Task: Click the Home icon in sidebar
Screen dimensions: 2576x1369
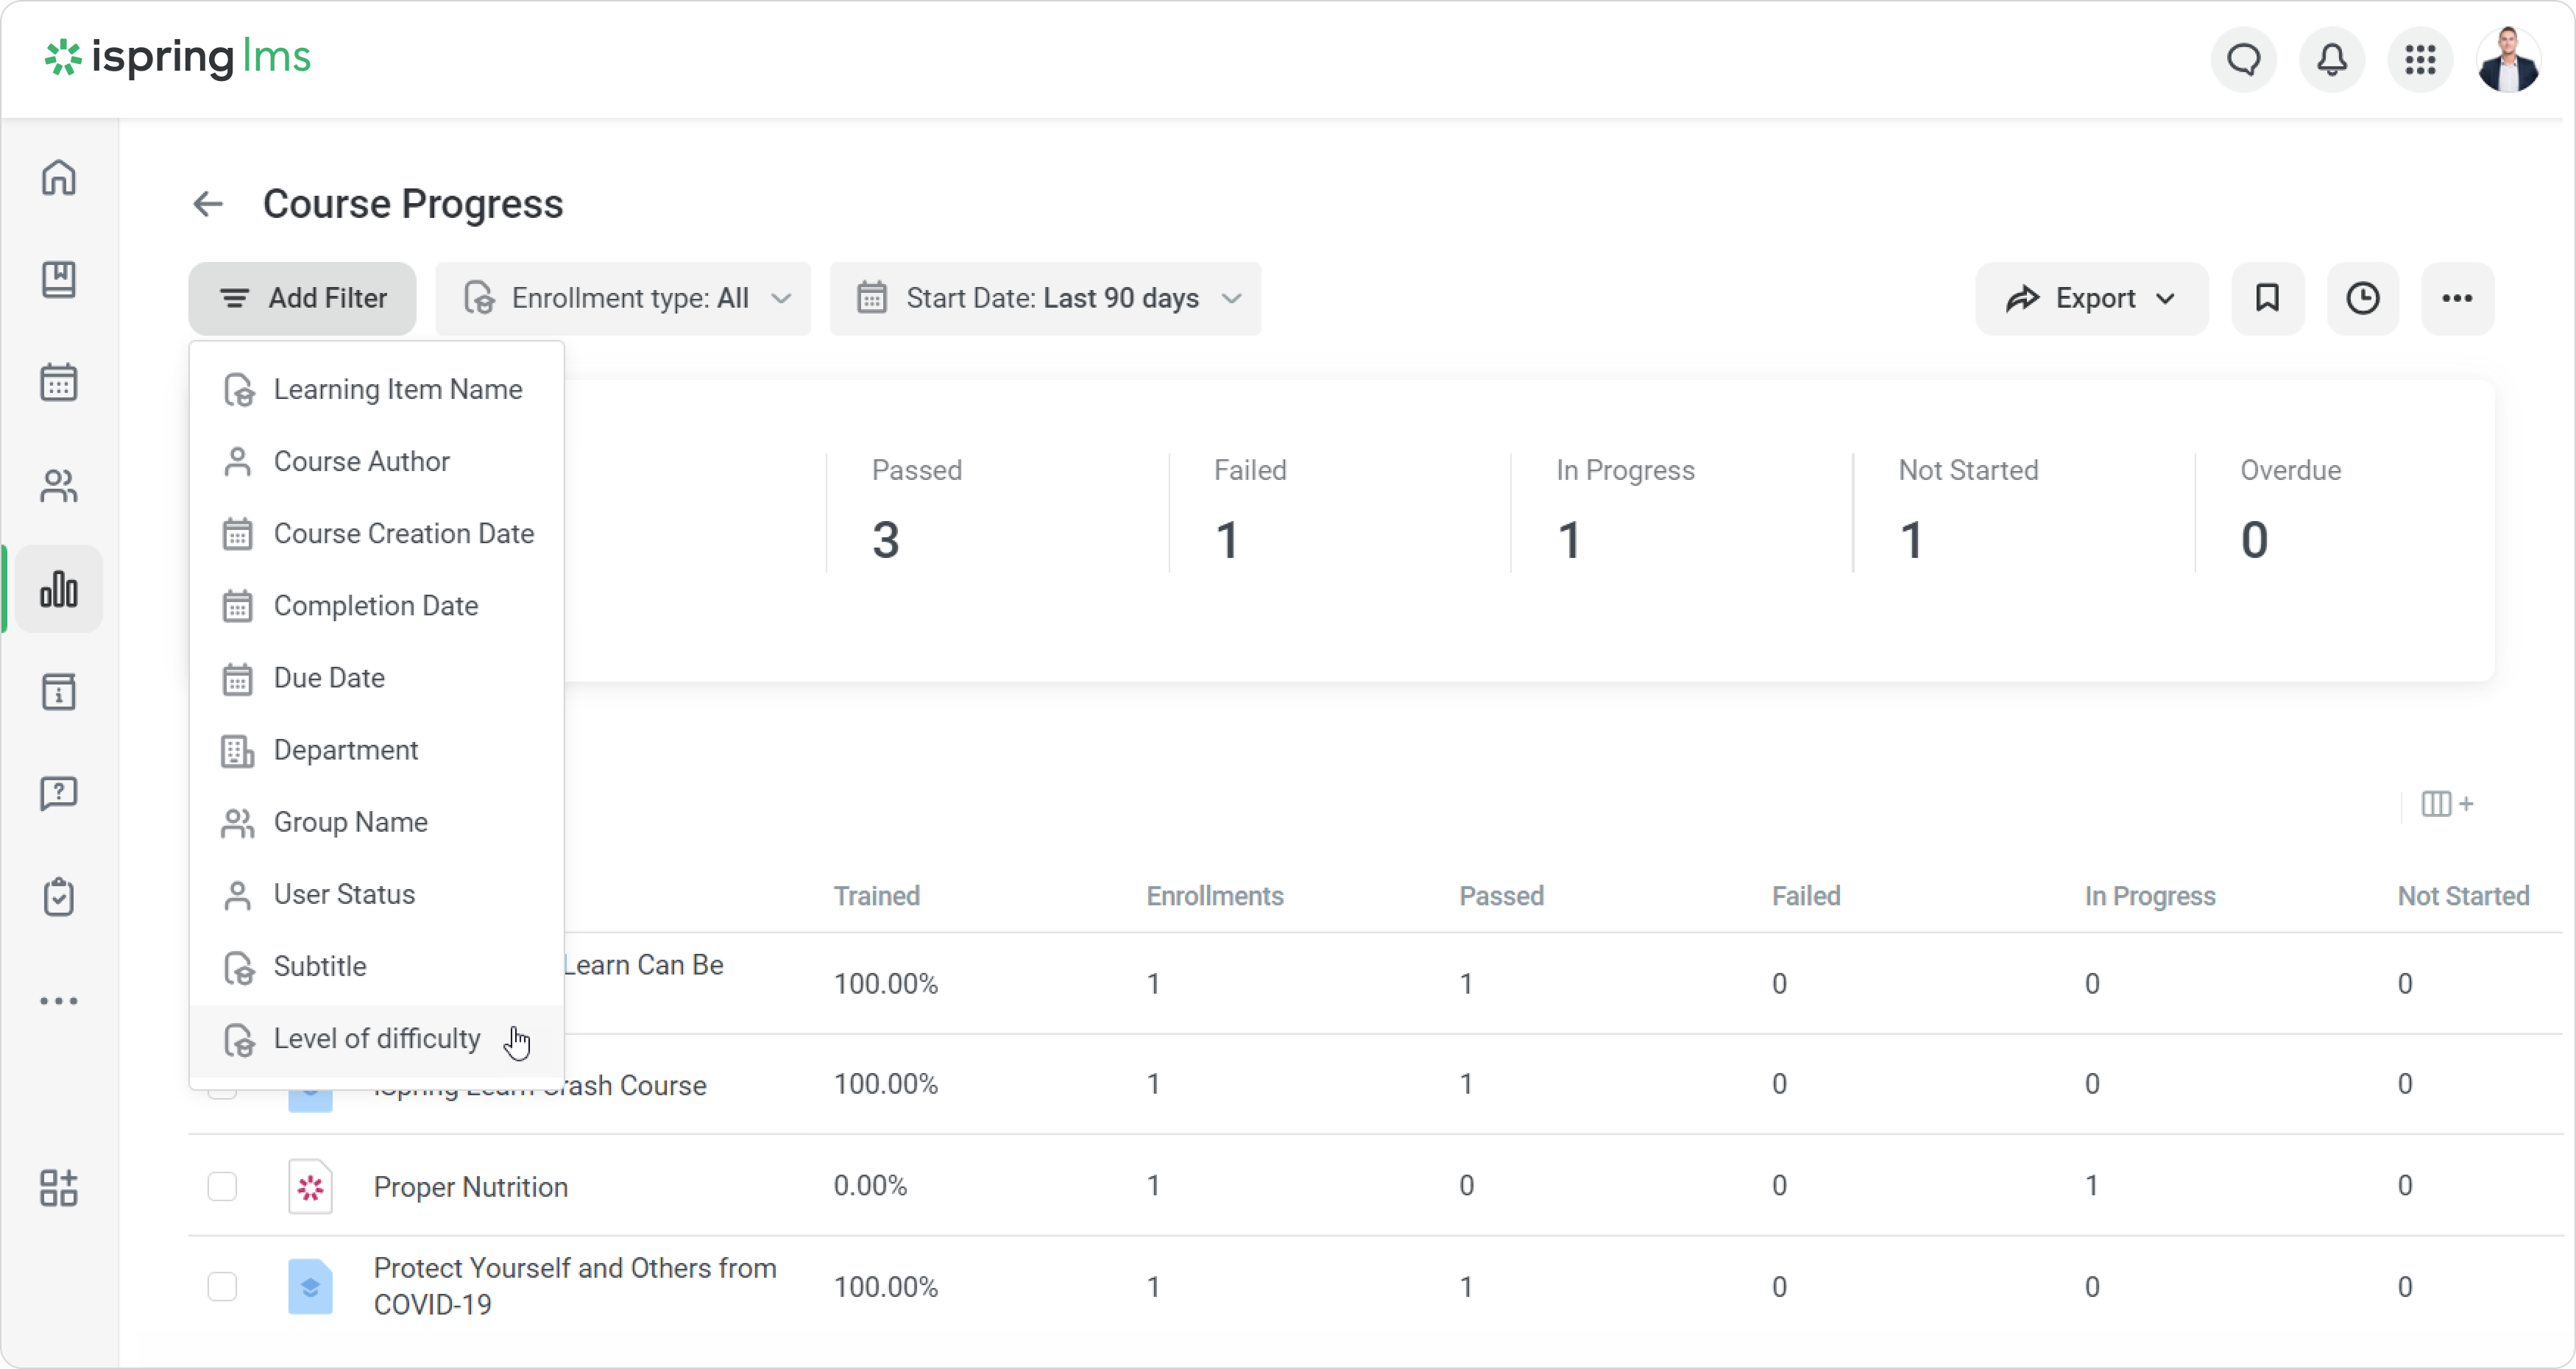Action: pyautogui.click(x=59, y=177)
